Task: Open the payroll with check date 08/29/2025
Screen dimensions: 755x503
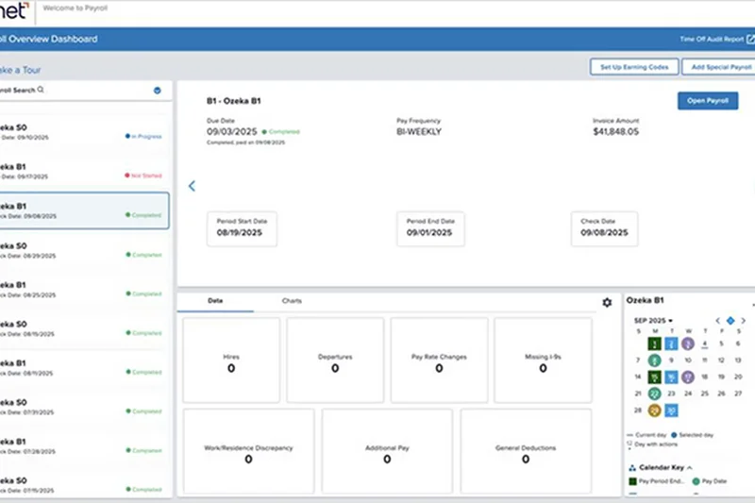Action: tap(84, 250)
